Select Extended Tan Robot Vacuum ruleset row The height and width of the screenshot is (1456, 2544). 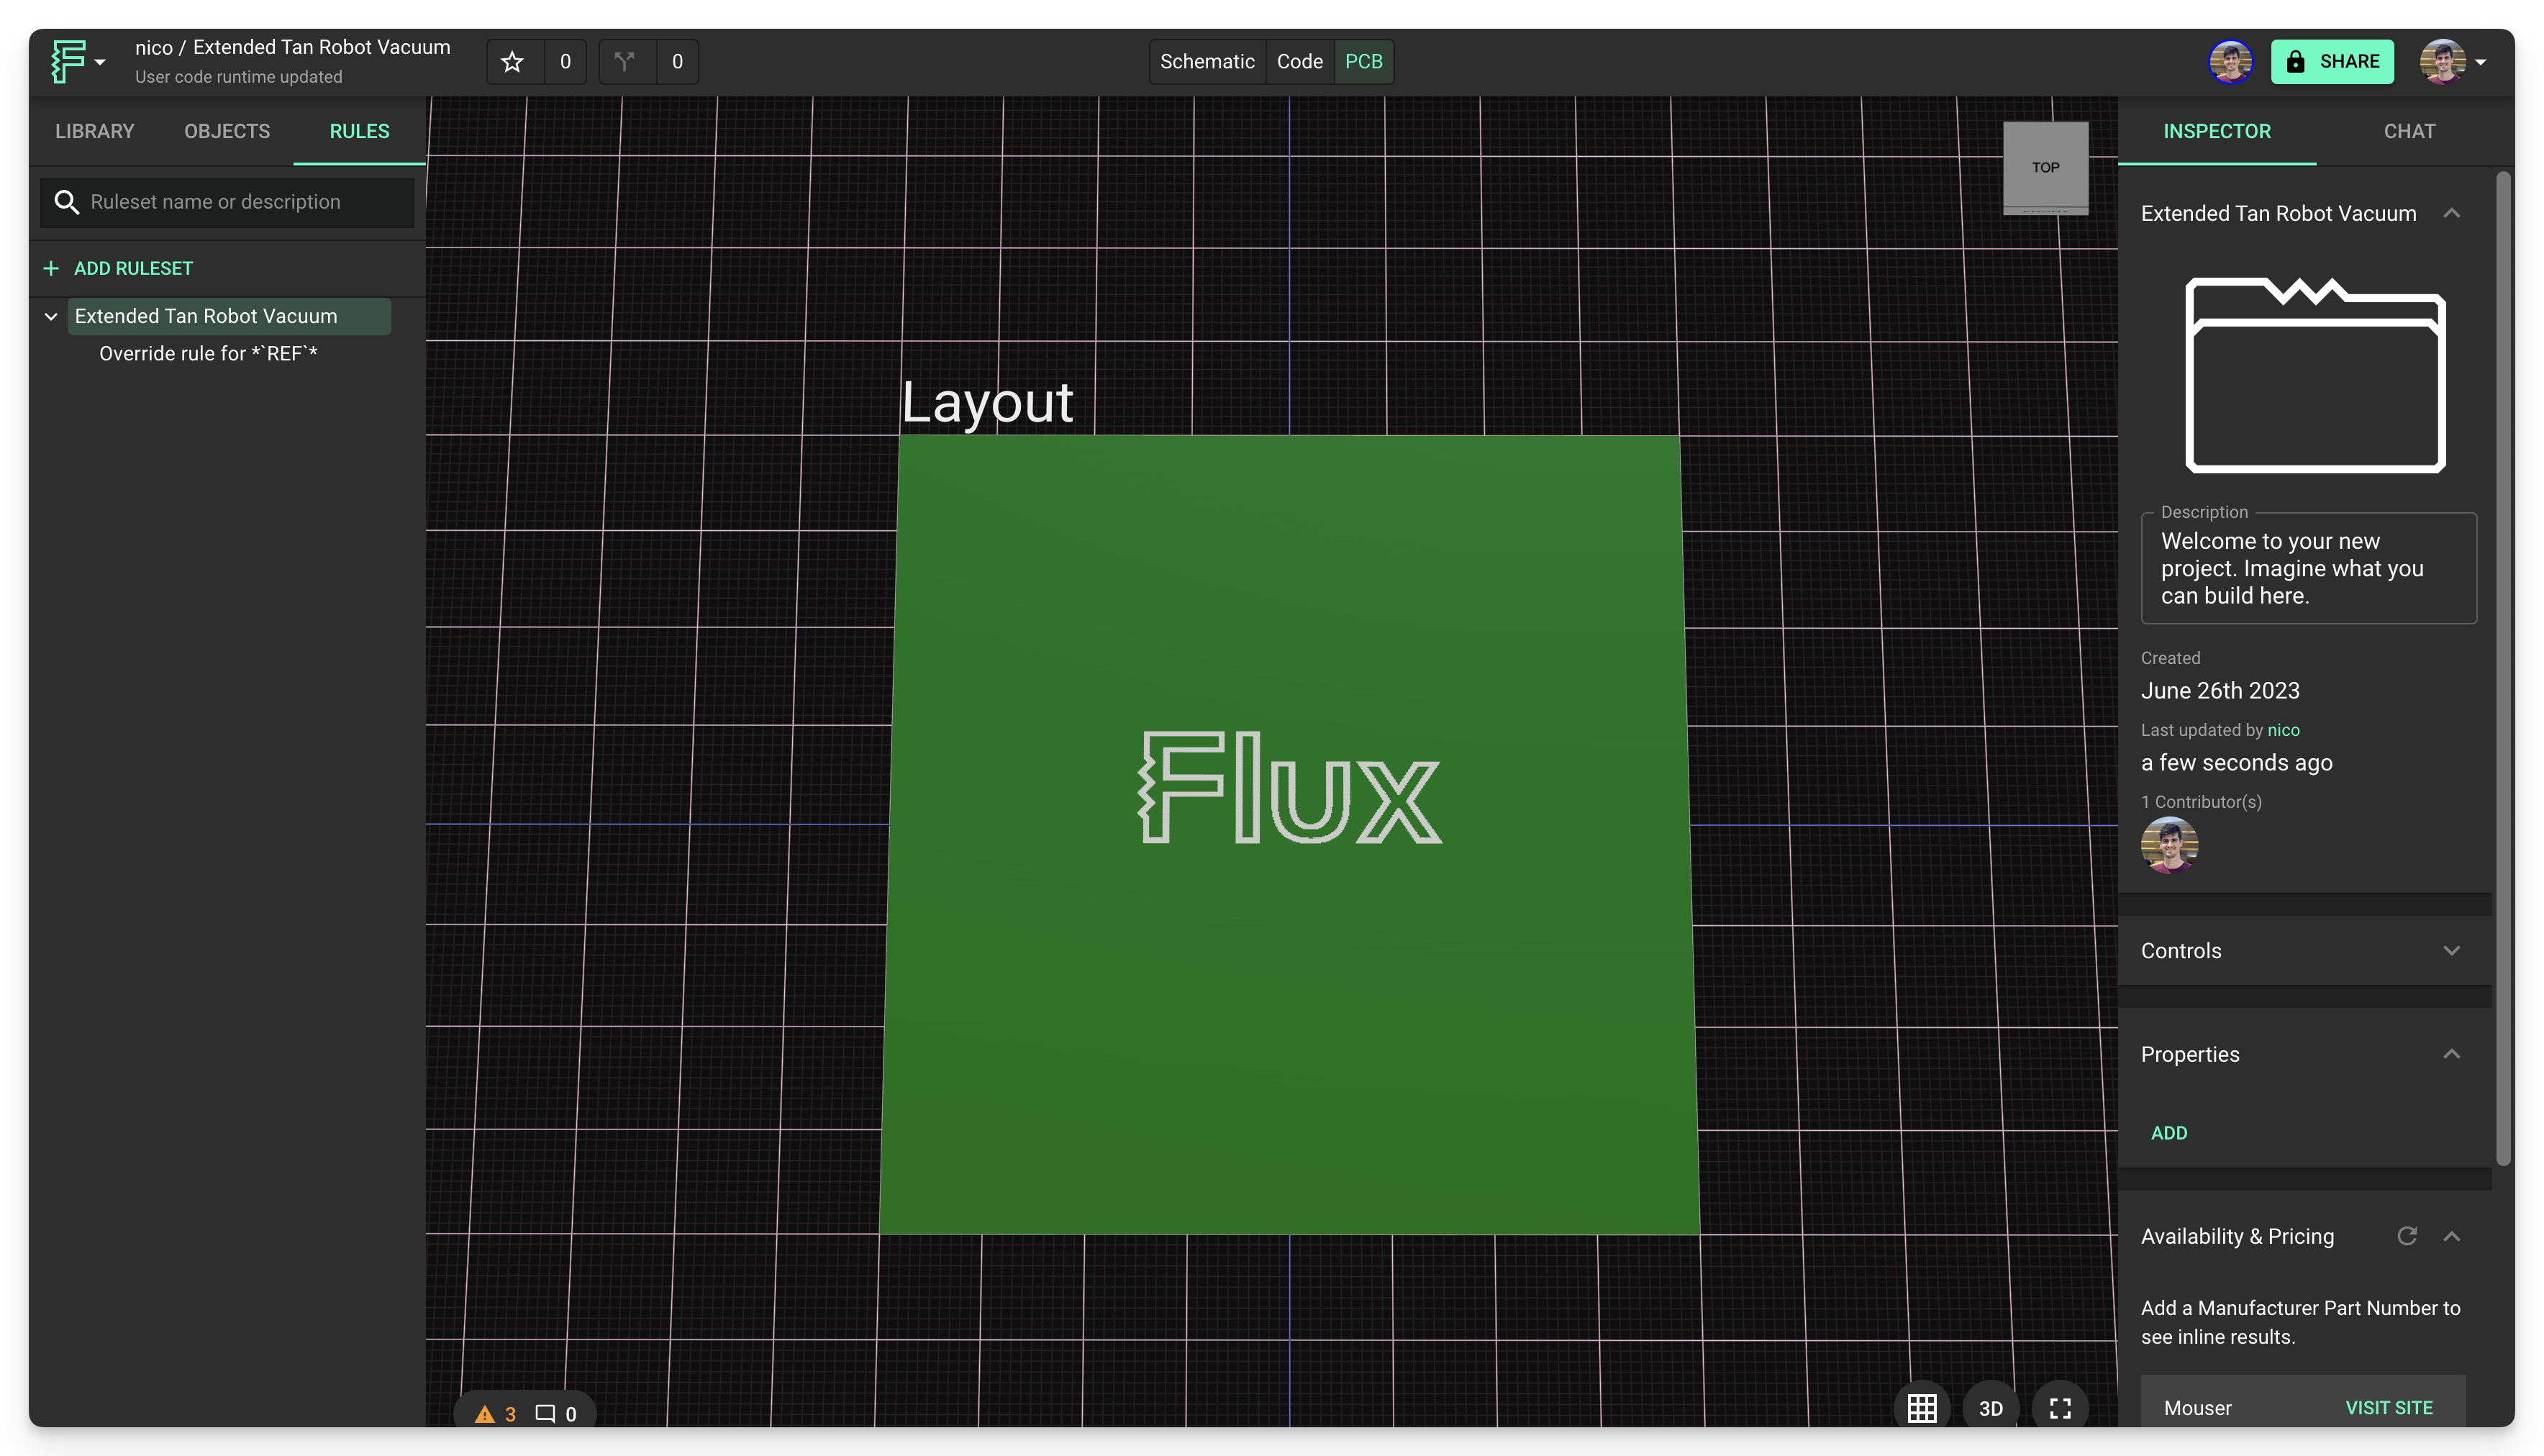(229, 316)
